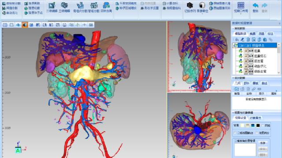Open the 二维编辑 (2D edit) tool
The width and height of the screenshot is (282, 158).
click(52, 7)
